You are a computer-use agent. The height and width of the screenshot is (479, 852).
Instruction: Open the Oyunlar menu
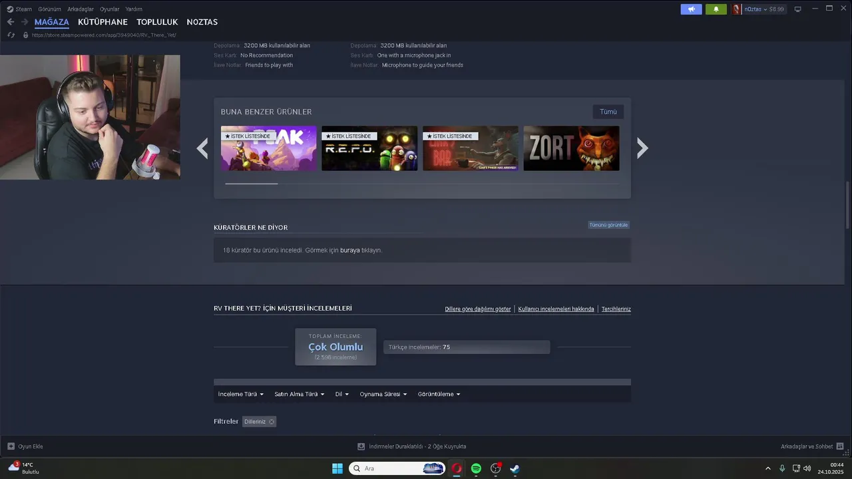(110, 9)
